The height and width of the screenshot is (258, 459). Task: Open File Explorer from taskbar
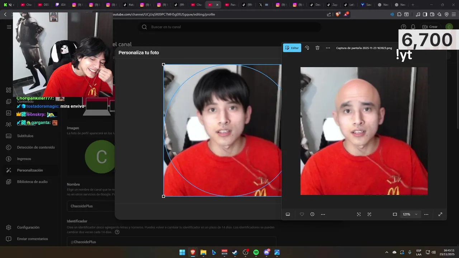203,252
